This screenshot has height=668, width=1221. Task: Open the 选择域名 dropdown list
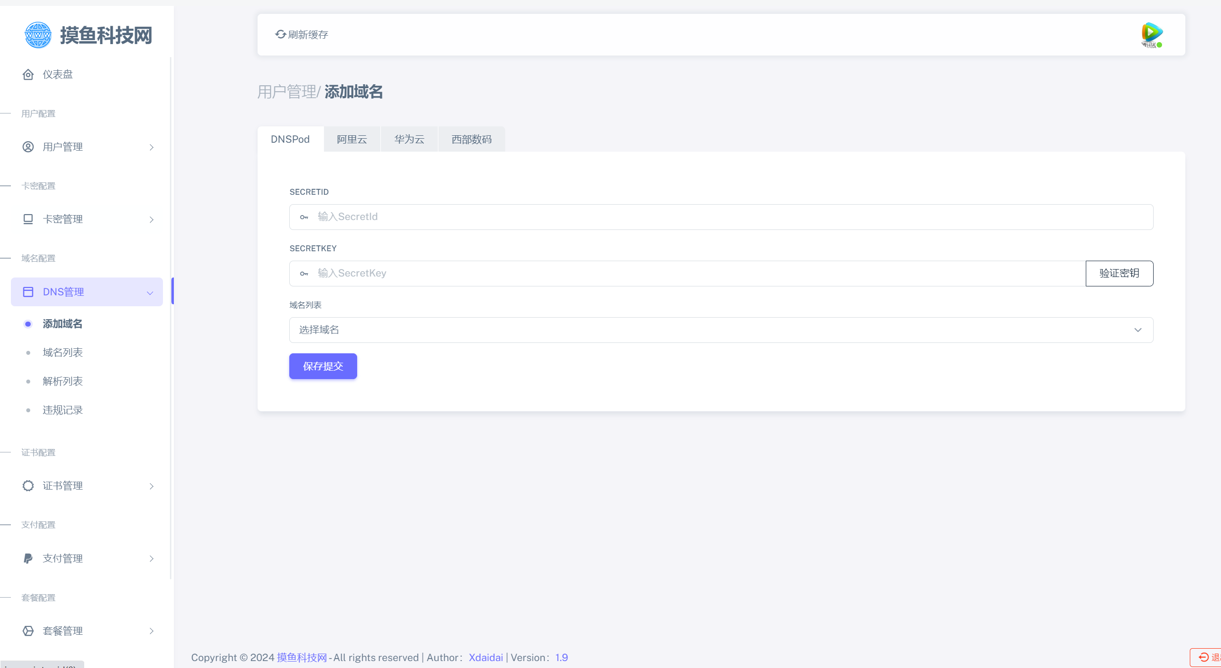721,330
